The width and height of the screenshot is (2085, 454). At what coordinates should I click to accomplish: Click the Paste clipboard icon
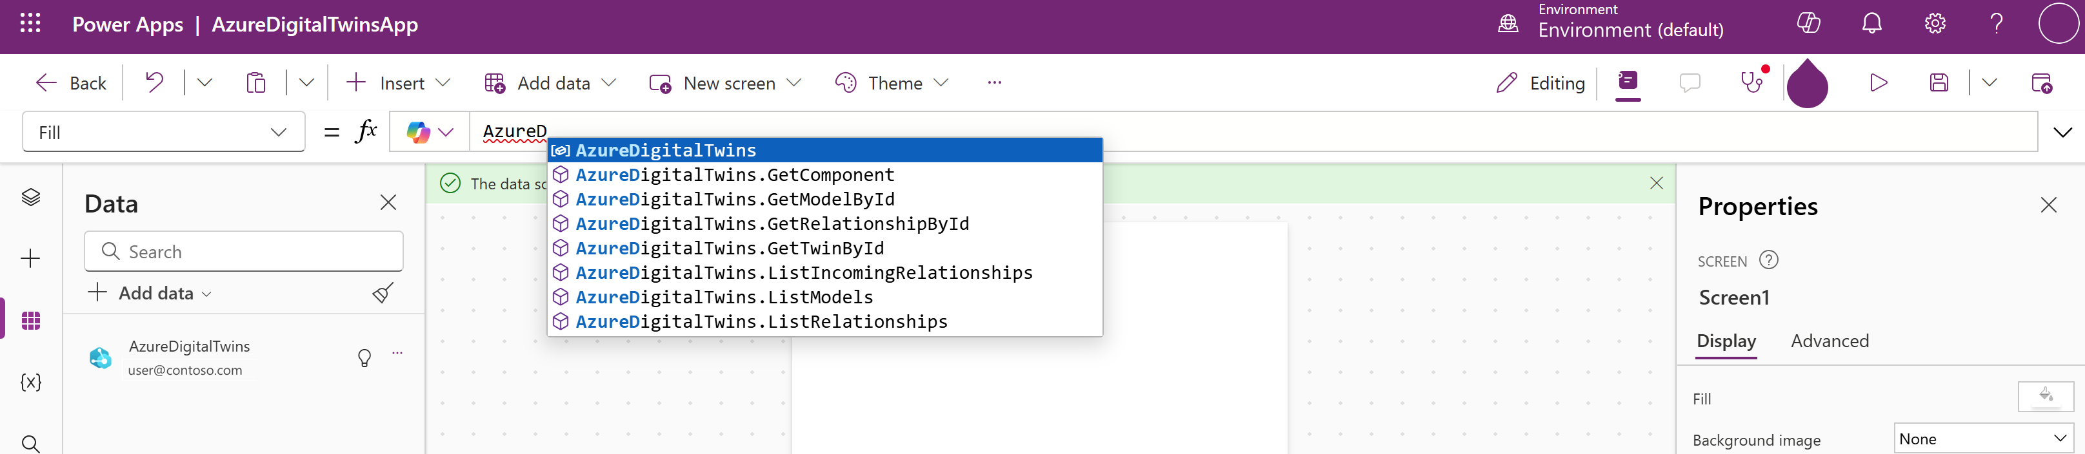tap(255, 82)
